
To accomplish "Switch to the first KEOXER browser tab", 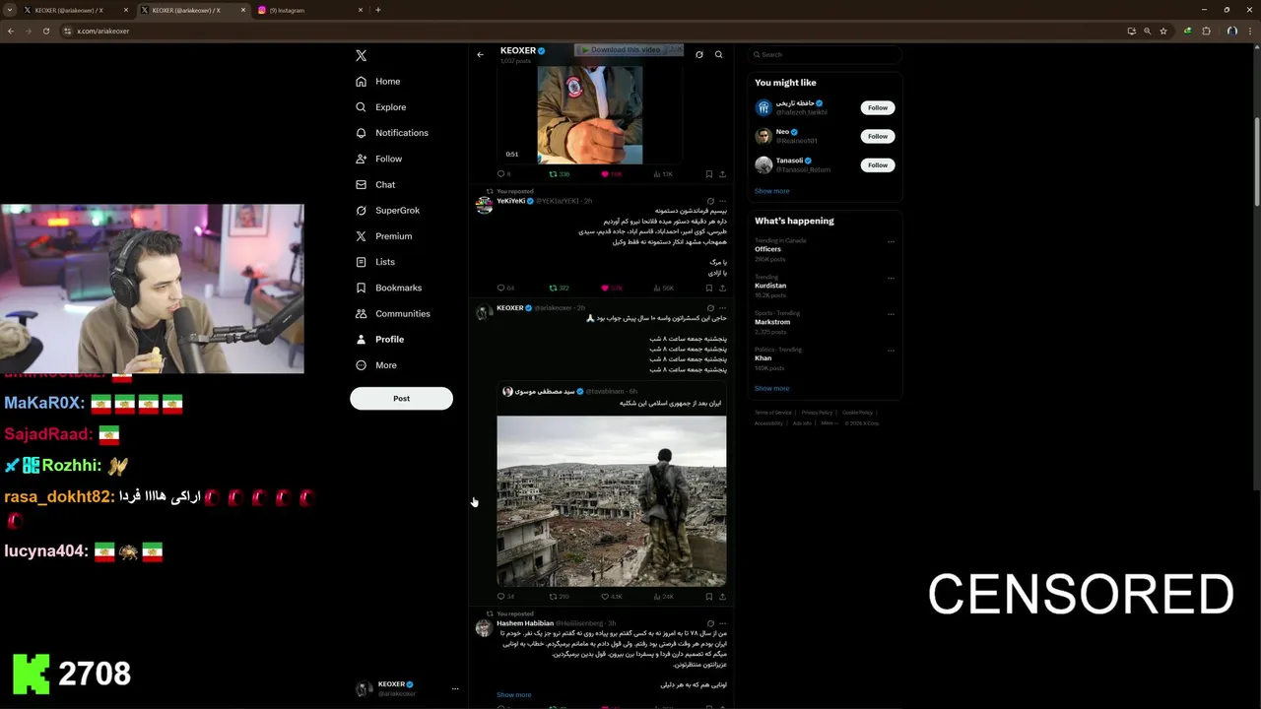I will (x=75, y=10).
